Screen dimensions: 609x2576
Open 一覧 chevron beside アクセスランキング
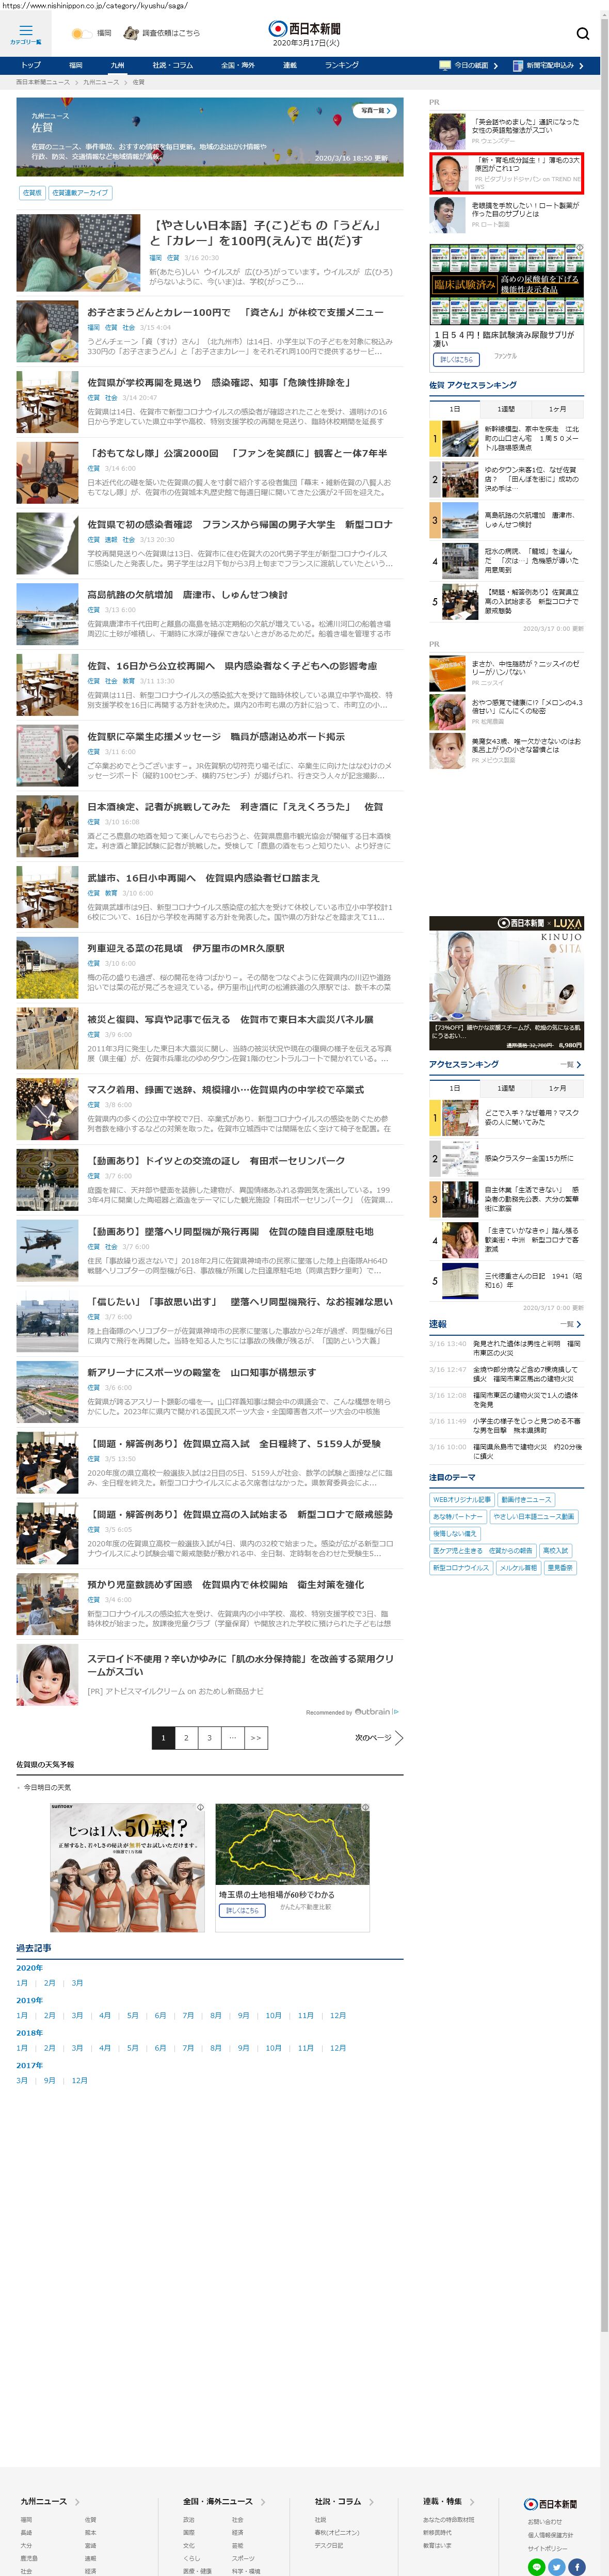coord(571,1064)
